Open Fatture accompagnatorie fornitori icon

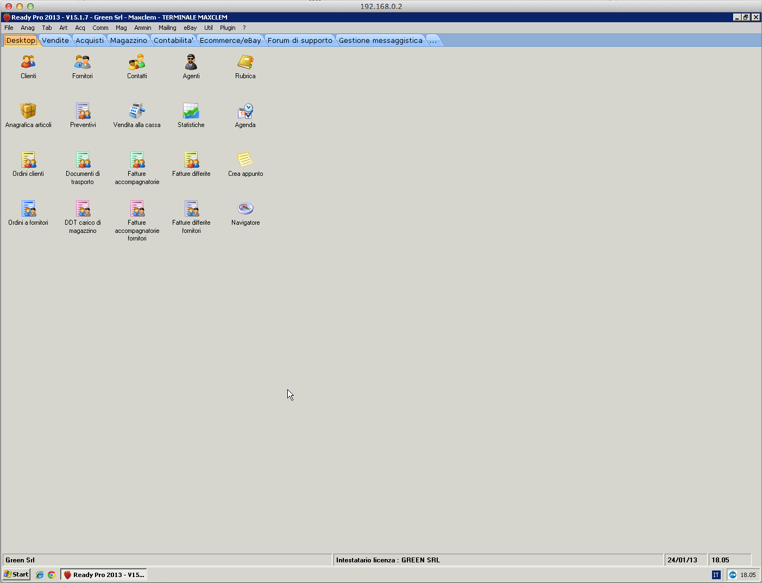coord(137,208)
